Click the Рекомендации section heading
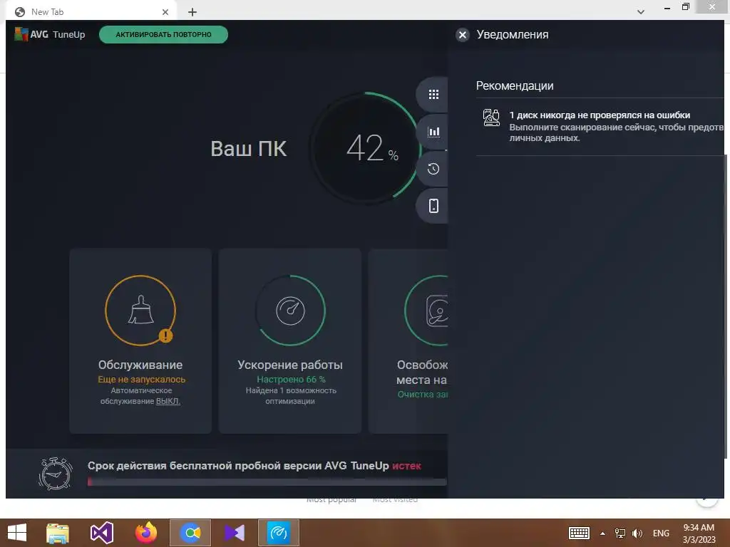Screen dimensions: 730x547 point(515,85)
